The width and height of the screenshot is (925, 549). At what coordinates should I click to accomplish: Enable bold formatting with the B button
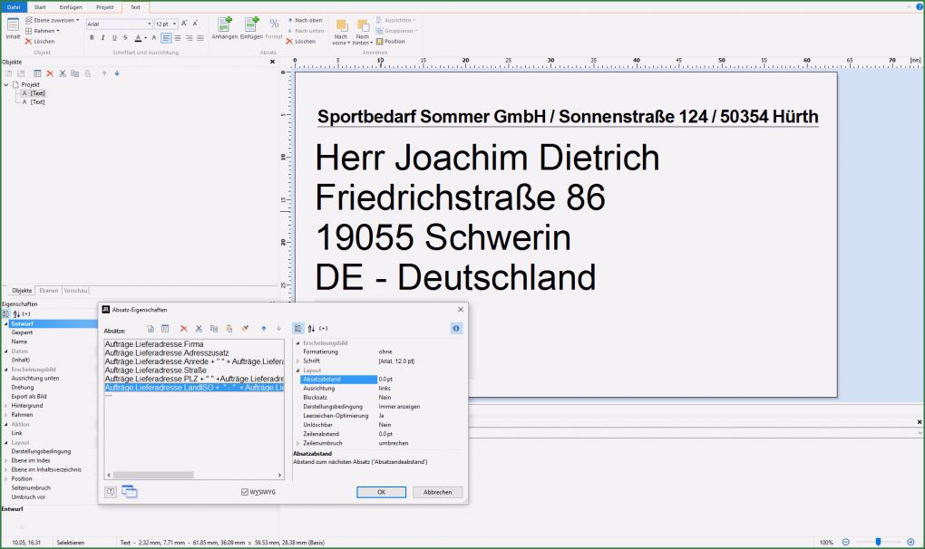pos(92,37)
